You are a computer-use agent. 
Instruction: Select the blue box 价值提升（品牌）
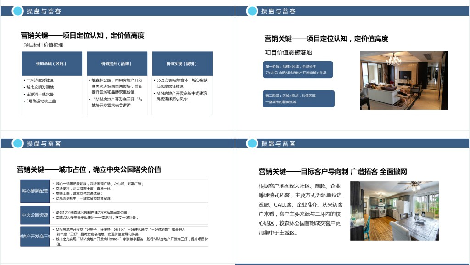point(117,63)
